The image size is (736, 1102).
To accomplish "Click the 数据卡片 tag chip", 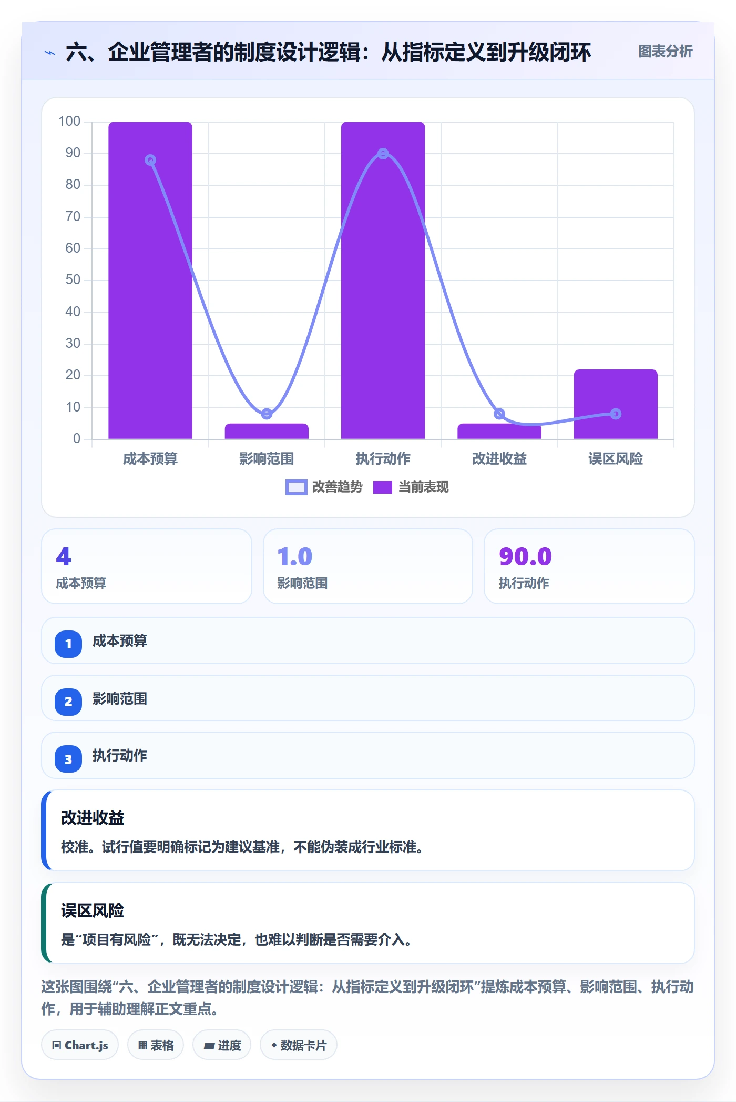I will [x=299, y=1045].
